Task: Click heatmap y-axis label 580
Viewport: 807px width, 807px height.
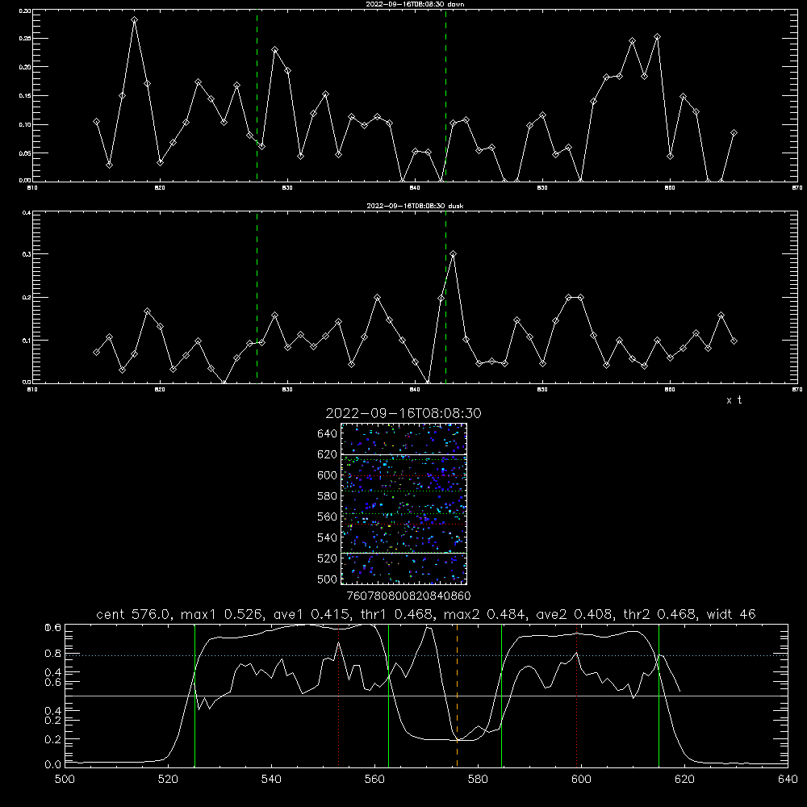Action: click(x=328, y=496)
